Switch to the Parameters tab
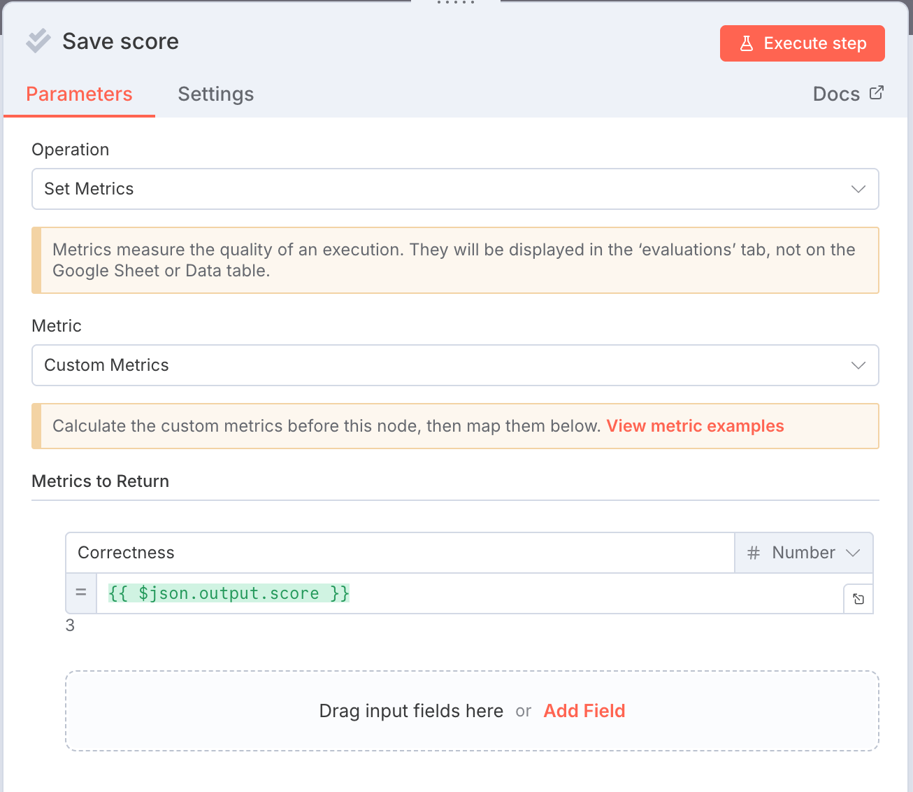This screenshot has width=913, height=792. (x=79, y=94)
